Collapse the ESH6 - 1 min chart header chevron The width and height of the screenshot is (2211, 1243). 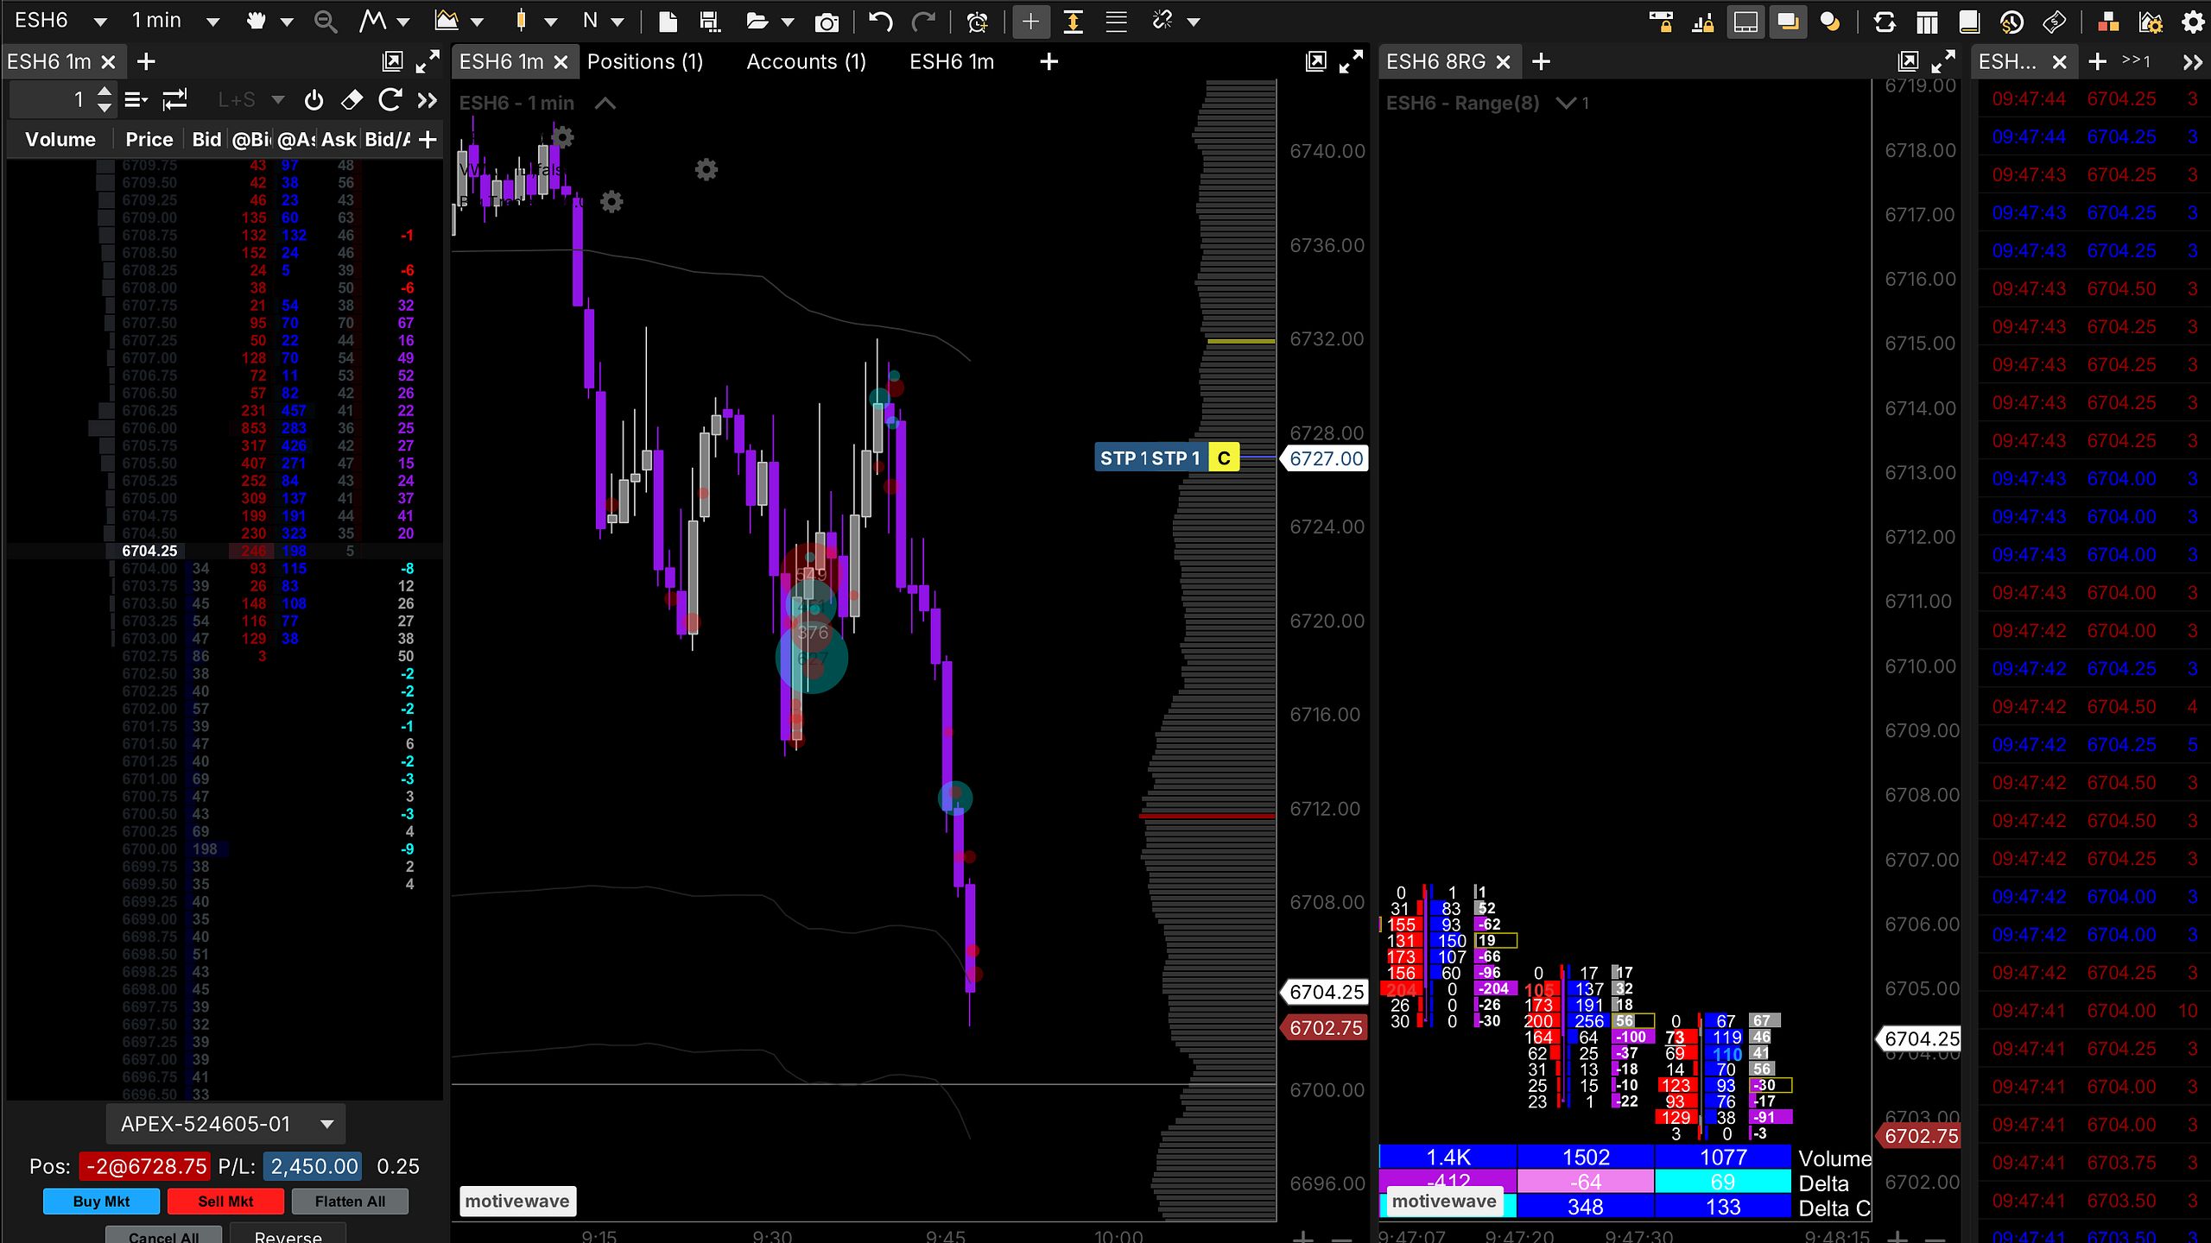coord(605,104)
